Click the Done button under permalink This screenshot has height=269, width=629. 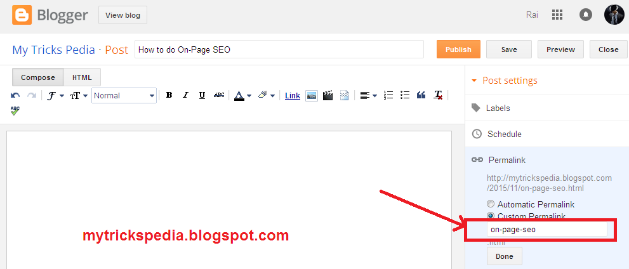point(504,256)
